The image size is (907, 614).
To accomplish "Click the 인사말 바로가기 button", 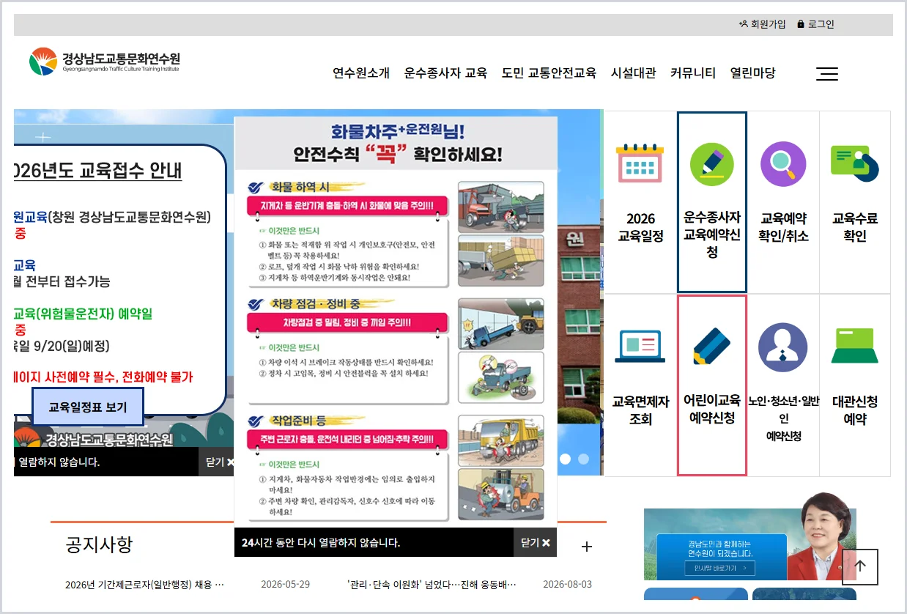I will 719,568.
